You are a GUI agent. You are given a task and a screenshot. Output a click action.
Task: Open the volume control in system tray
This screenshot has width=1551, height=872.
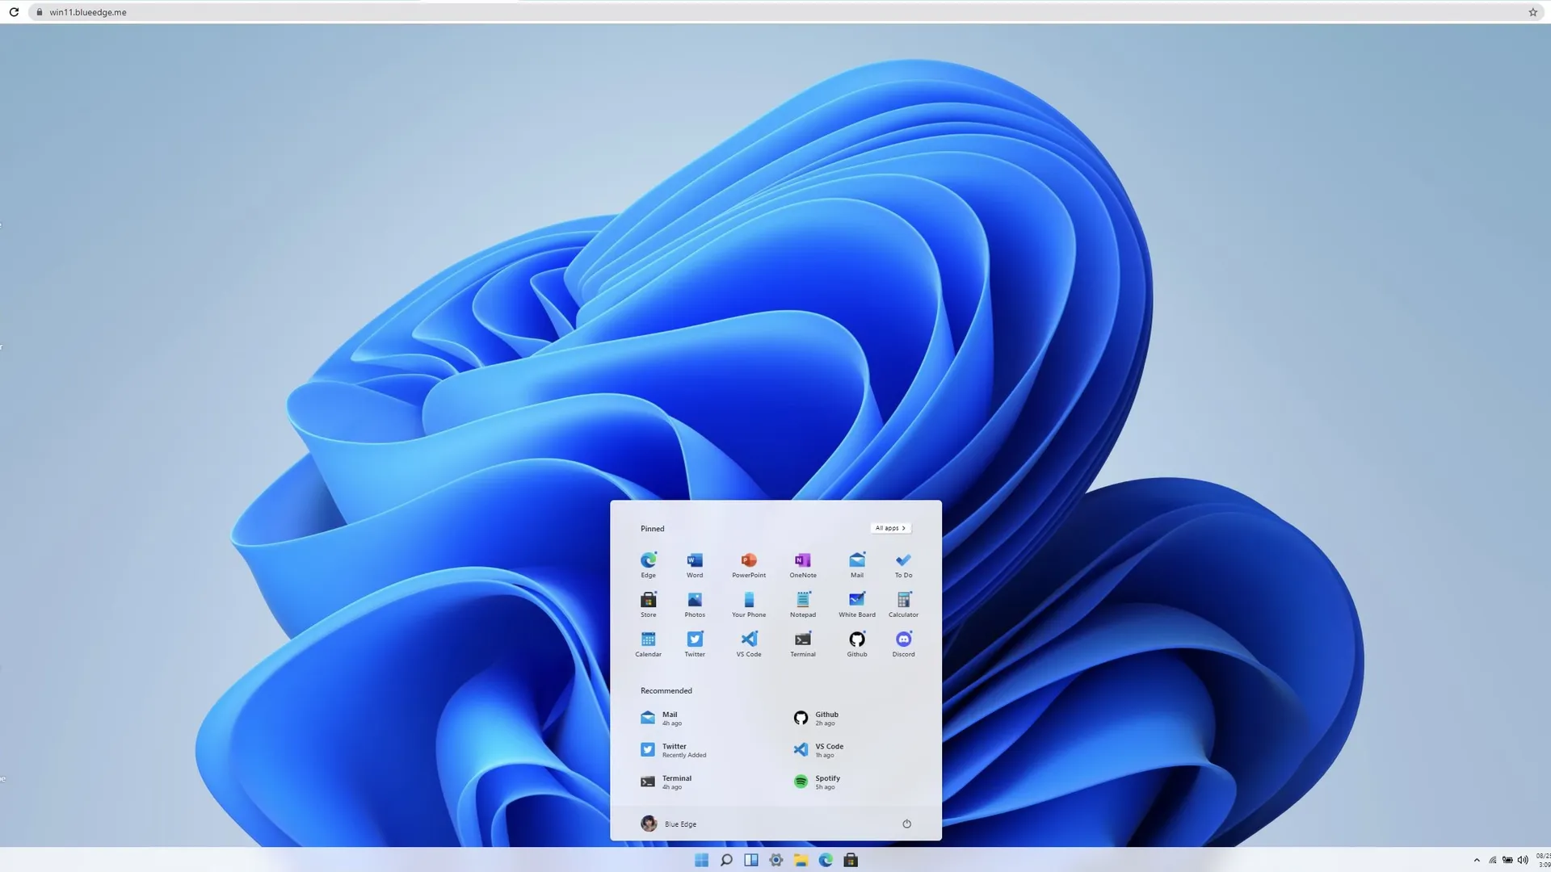(1523, 861)
